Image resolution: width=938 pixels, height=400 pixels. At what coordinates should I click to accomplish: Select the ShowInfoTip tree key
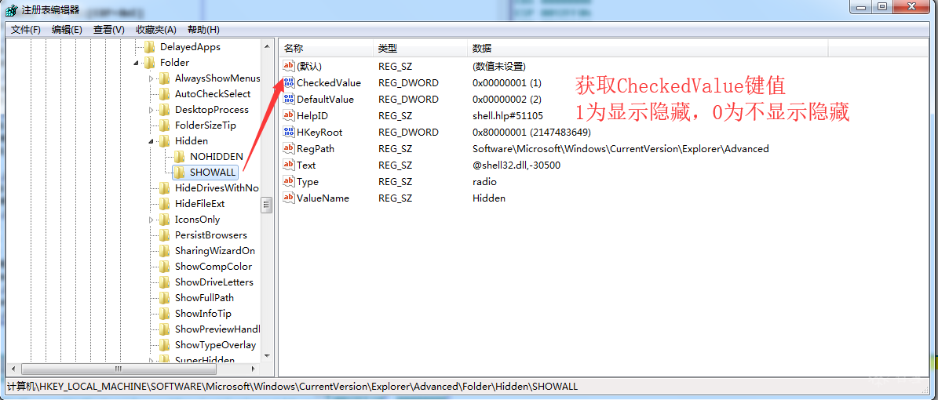203,313
